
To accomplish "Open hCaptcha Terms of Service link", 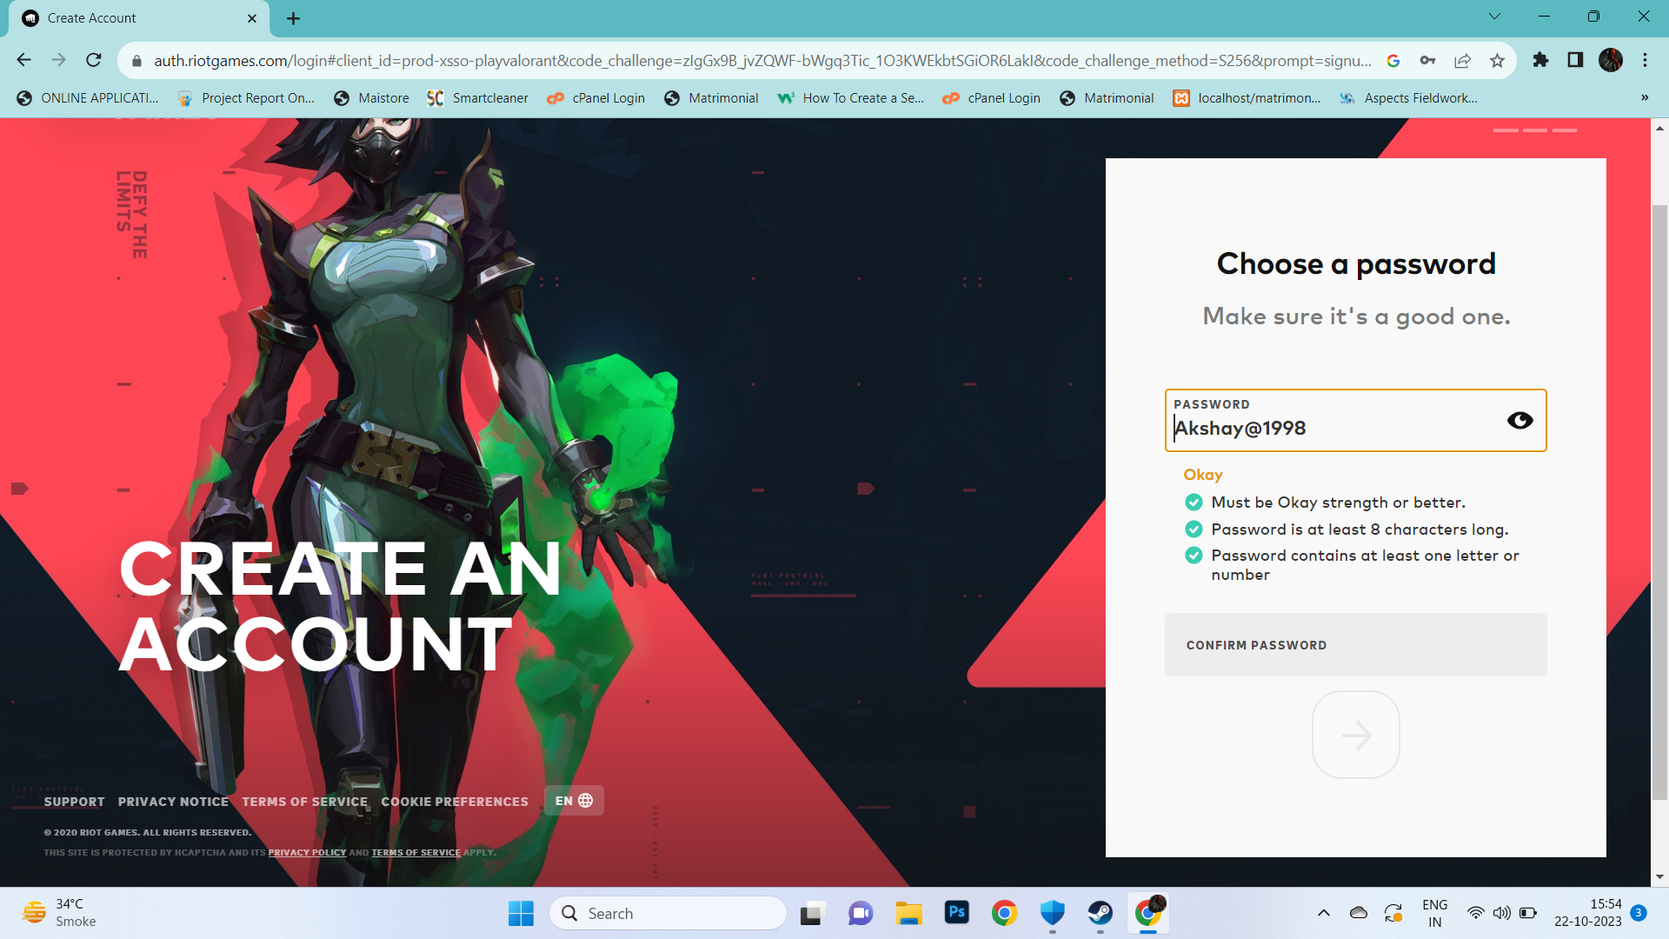I will [416, 853].
